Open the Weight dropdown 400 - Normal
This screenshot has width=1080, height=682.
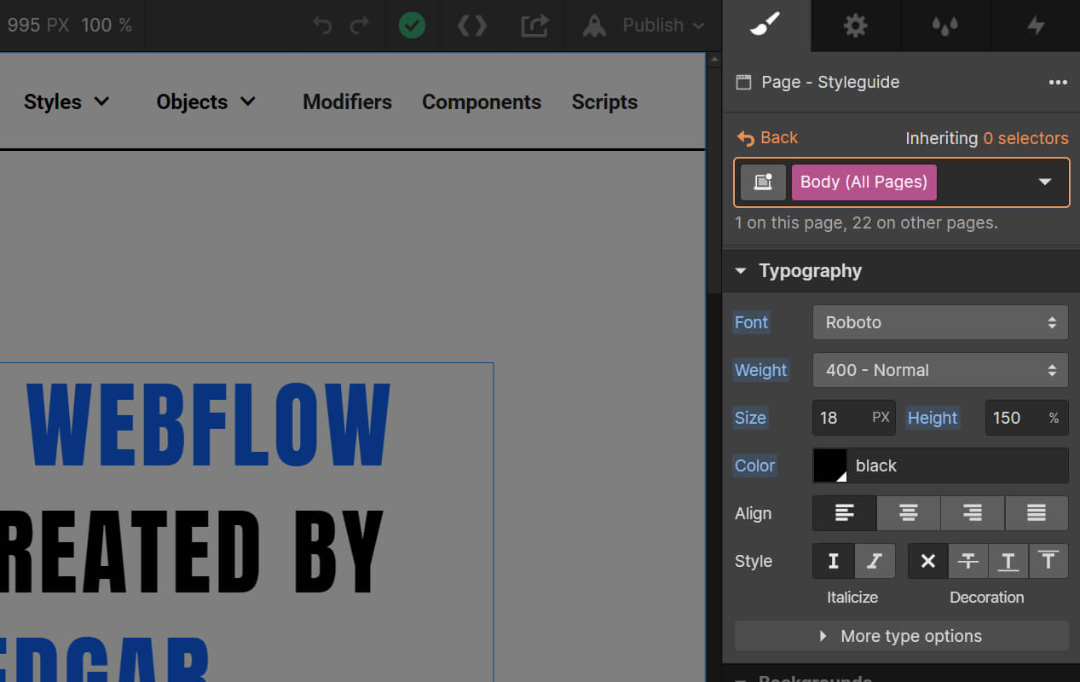click(940, 370)
